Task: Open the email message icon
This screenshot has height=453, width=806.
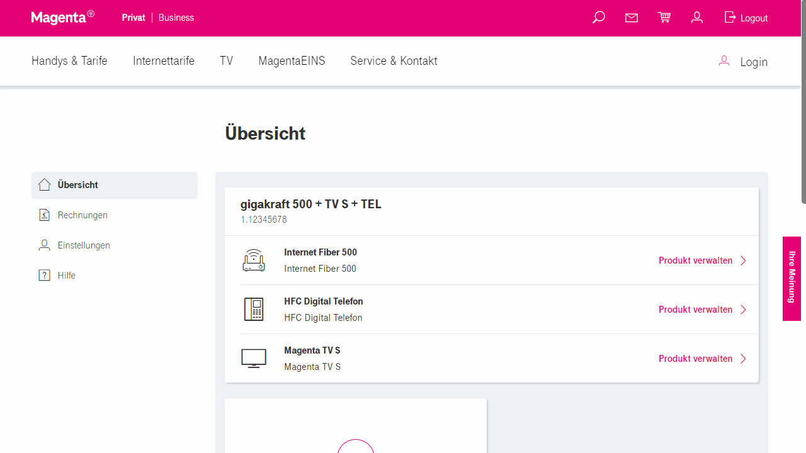Action: pos(631,18)
